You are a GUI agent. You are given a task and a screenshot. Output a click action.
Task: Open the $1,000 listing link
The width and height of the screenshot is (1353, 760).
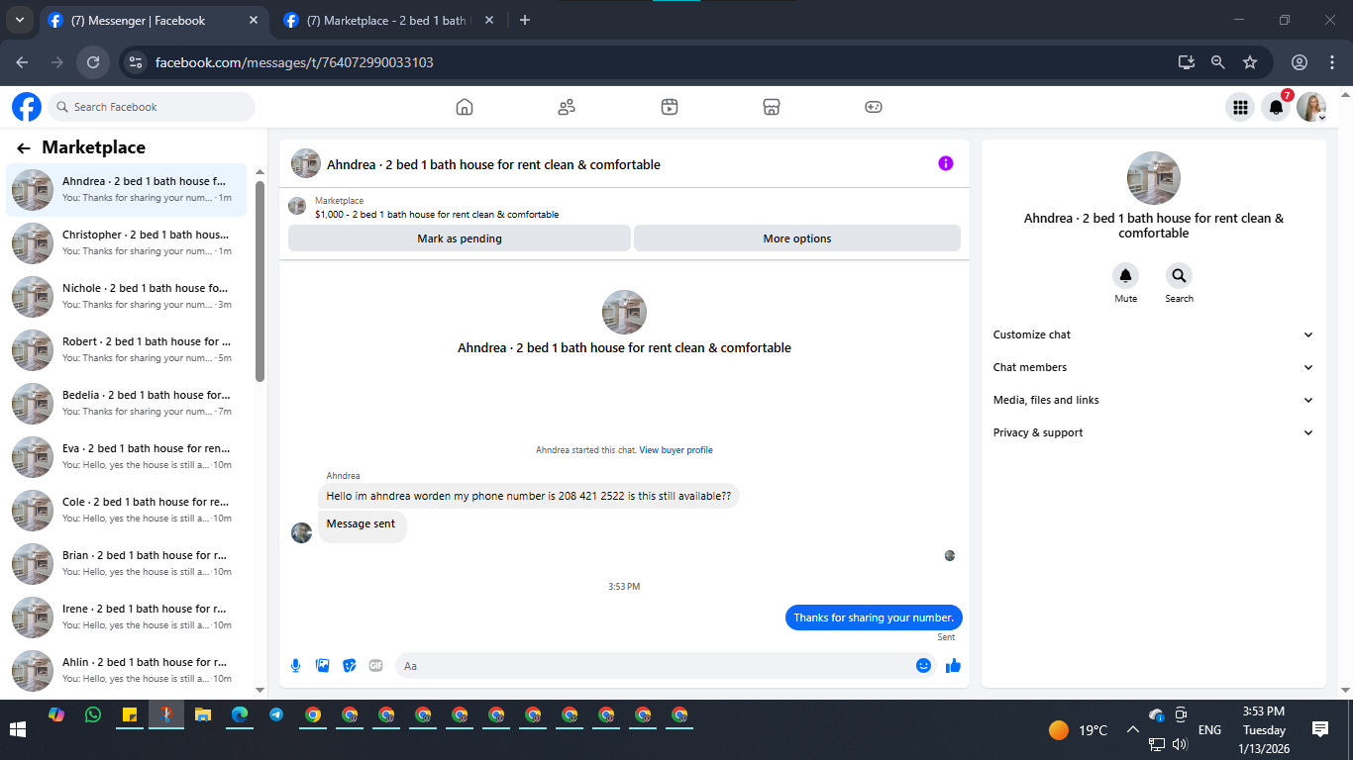click(437, 214)
